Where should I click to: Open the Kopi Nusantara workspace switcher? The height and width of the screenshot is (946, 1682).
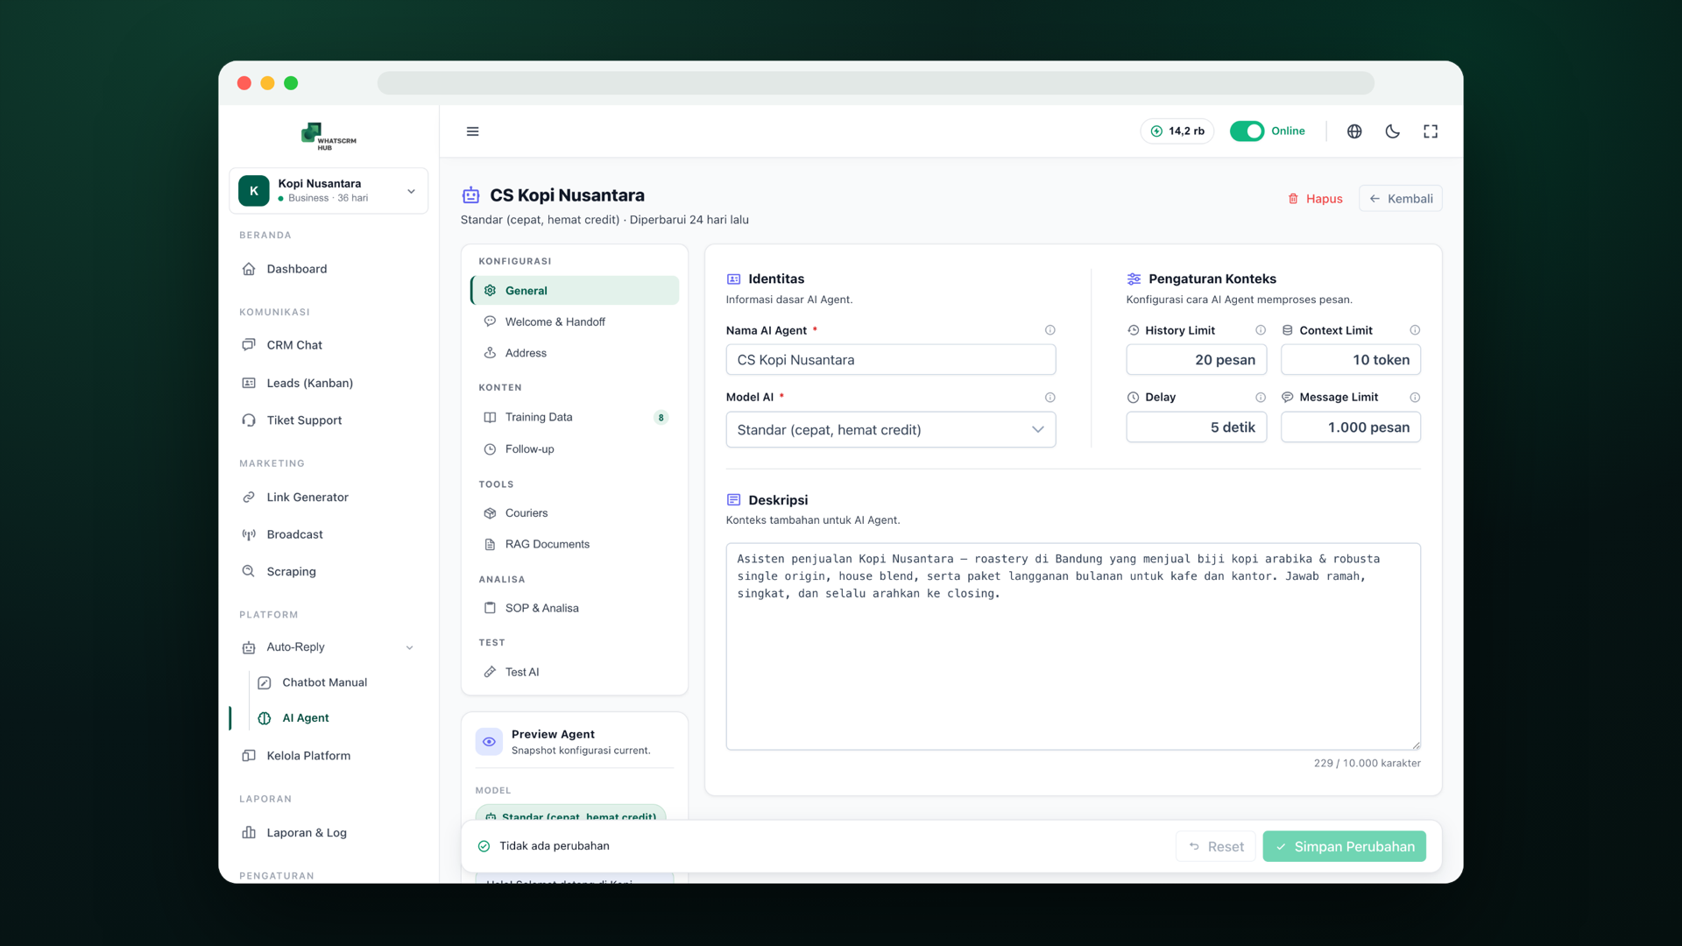point(329,191)
